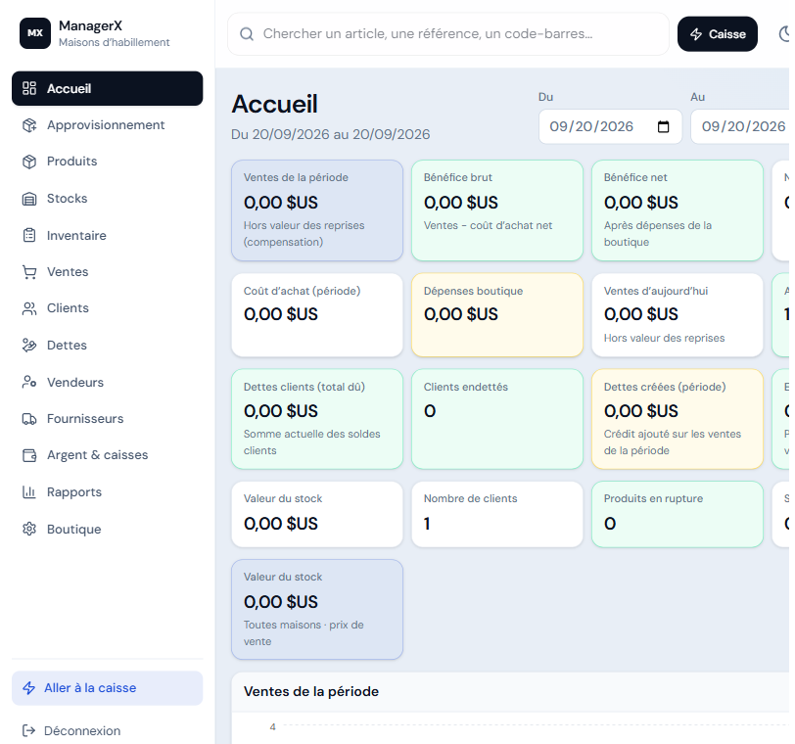Click the Rapports bar chart icon
795x744 pixels.
pos(29,492)
